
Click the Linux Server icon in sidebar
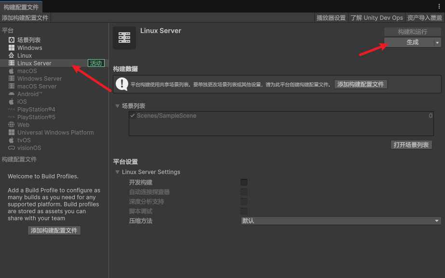coord(12,63)
